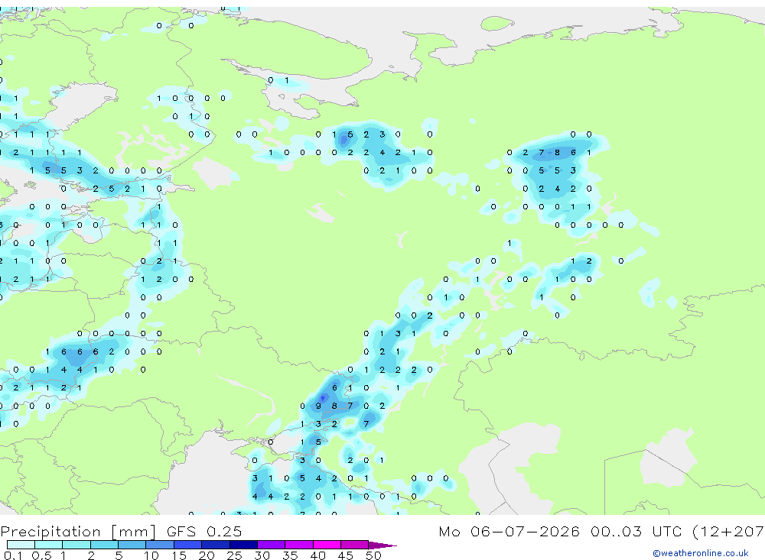Click the 0.1–0.5 mm lightest legend swatch

[21, 545]
